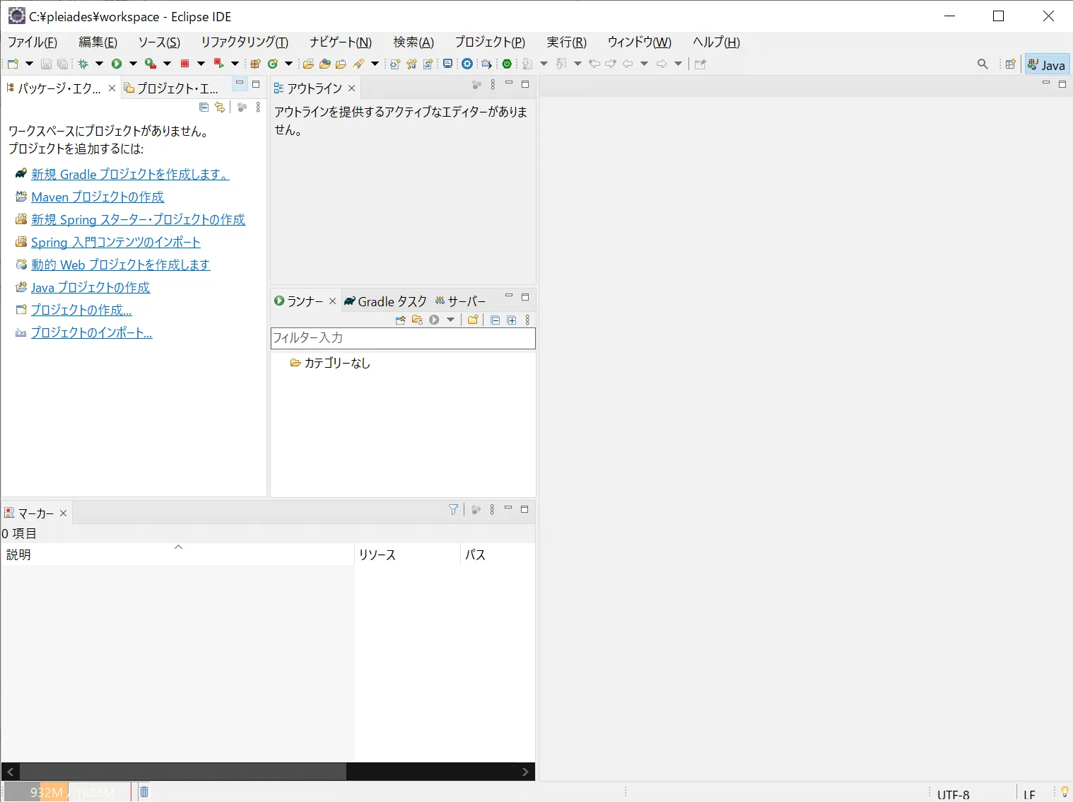Click the new category folder icon in ランナー
This screenshot has height=802, width=1073.
[x=473, y=320]
